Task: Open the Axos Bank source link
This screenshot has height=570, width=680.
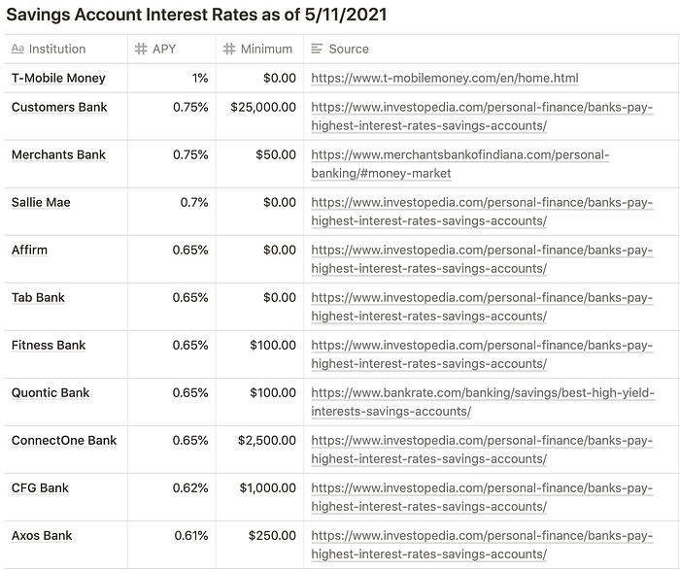Action: click(x=482, y=536)
